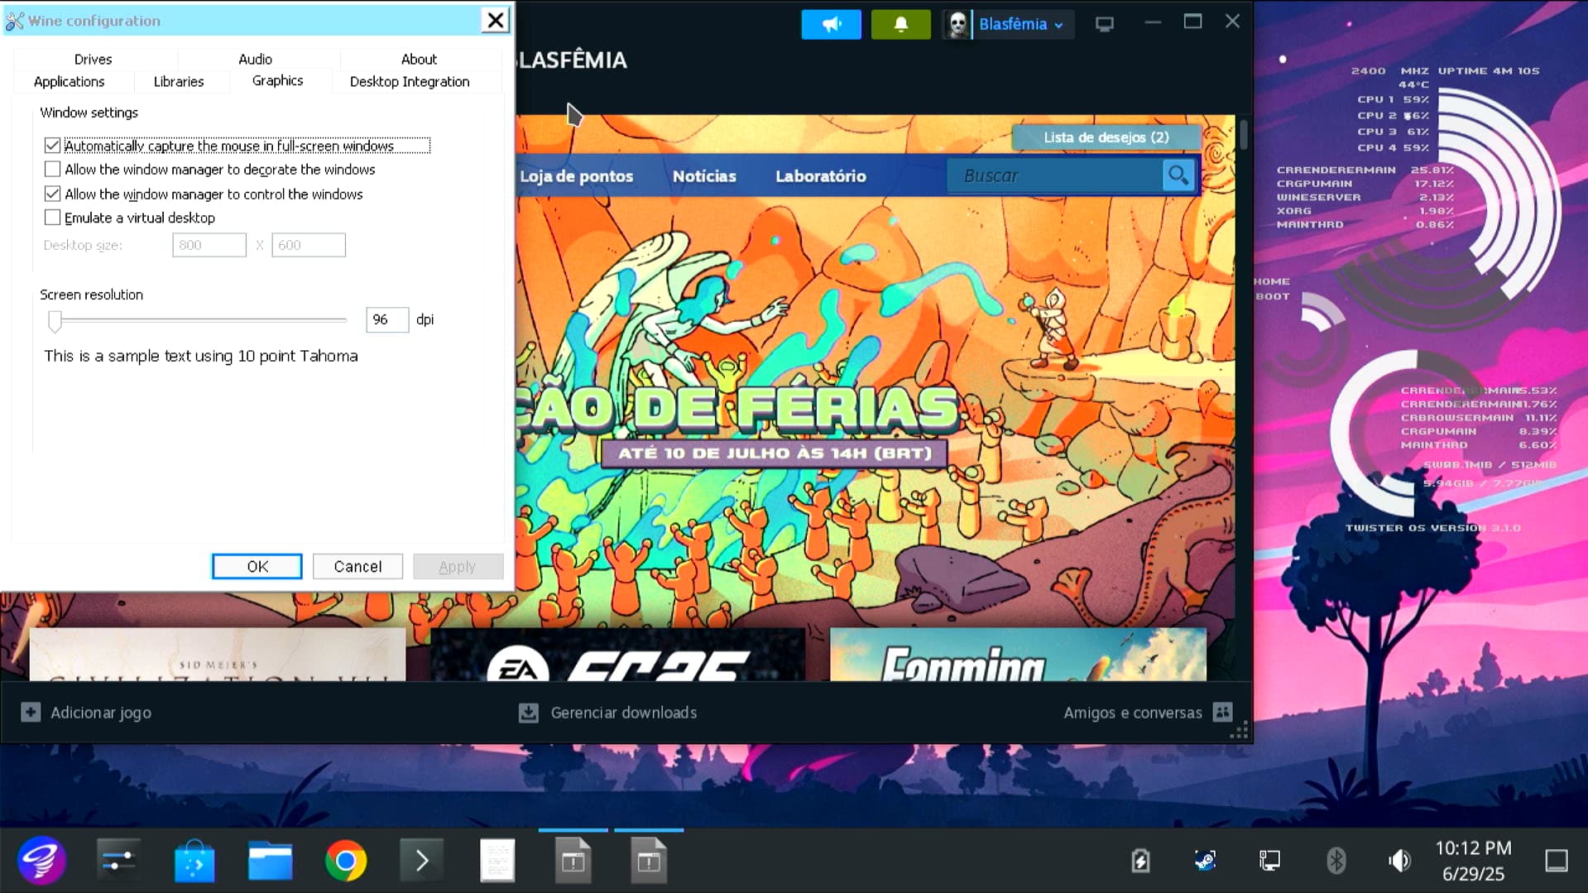
Task: Click the show desktop tray icon
Action: pyautogui.click(x=1556, y=861)
